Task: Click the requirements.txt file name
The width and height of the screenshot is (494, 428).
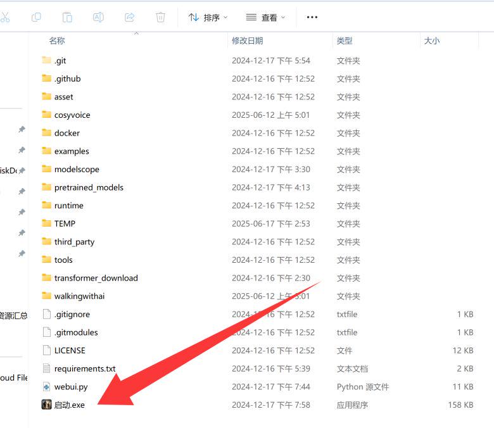Action: click(85, 368)
